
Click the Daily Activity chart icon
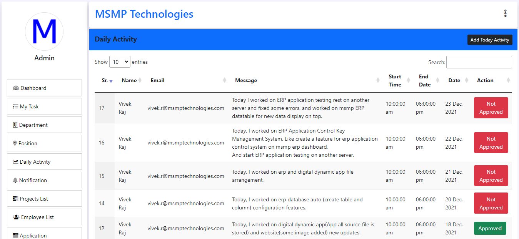[x=15, y=162]
